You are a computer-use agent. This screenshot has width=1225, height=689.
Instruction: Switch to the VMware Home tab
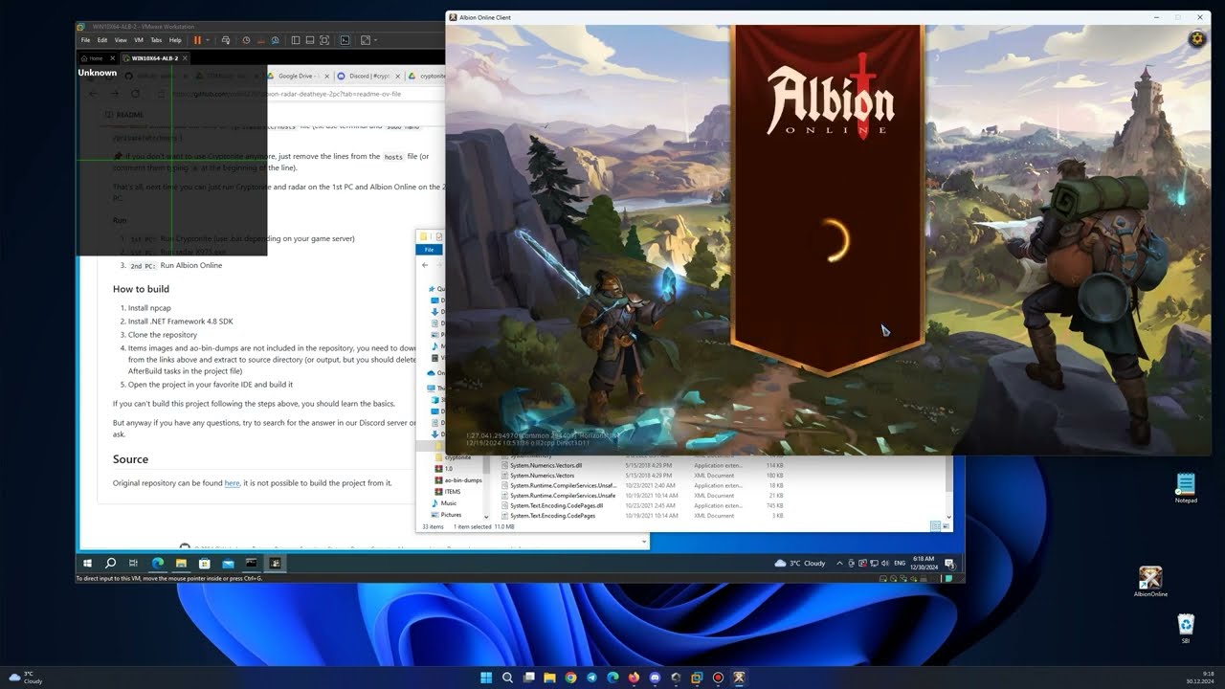(92, 58)
